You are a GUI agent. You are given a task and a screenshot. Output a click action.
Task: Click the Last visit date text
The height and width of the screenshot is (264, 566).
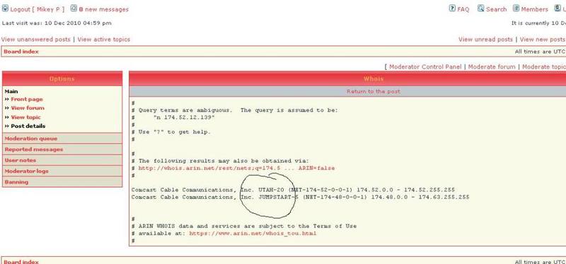coord(57,23)
